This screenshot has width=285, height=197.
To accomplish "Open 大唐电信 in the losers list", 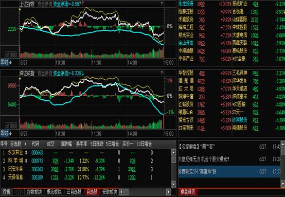I will pyautogui.click(x=240, y=35).
